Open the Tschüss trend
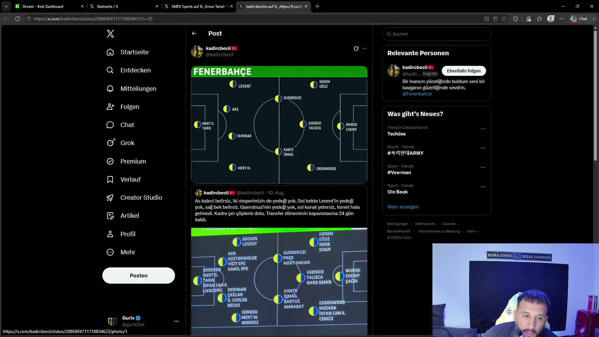The height and width of the screenshot is (337, 599). (396, 134)
